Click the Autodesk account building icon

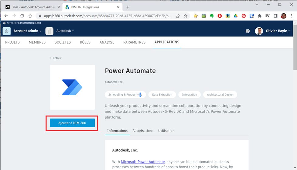[49, 31]
